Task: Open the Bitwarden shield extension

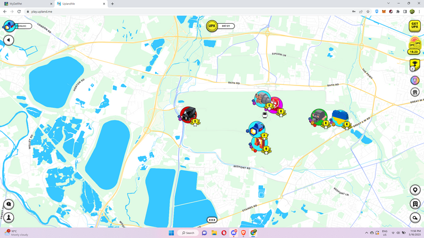Action: [377, 12]
